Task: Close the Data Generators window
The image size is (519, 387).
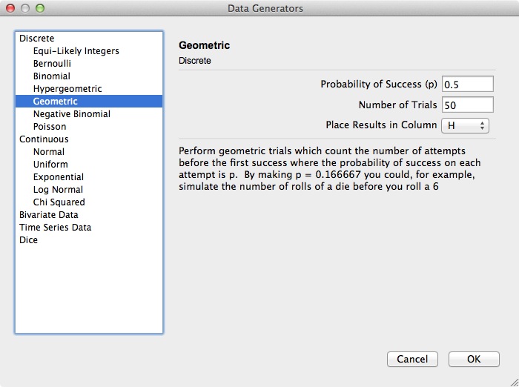Action: pos(10,8)
